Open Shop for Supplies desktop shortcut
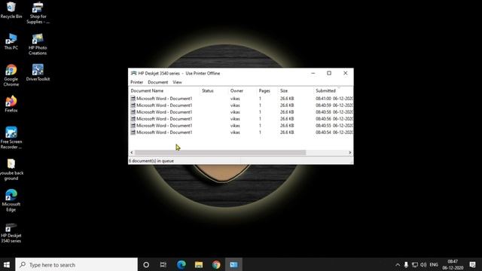 point(38,13)
